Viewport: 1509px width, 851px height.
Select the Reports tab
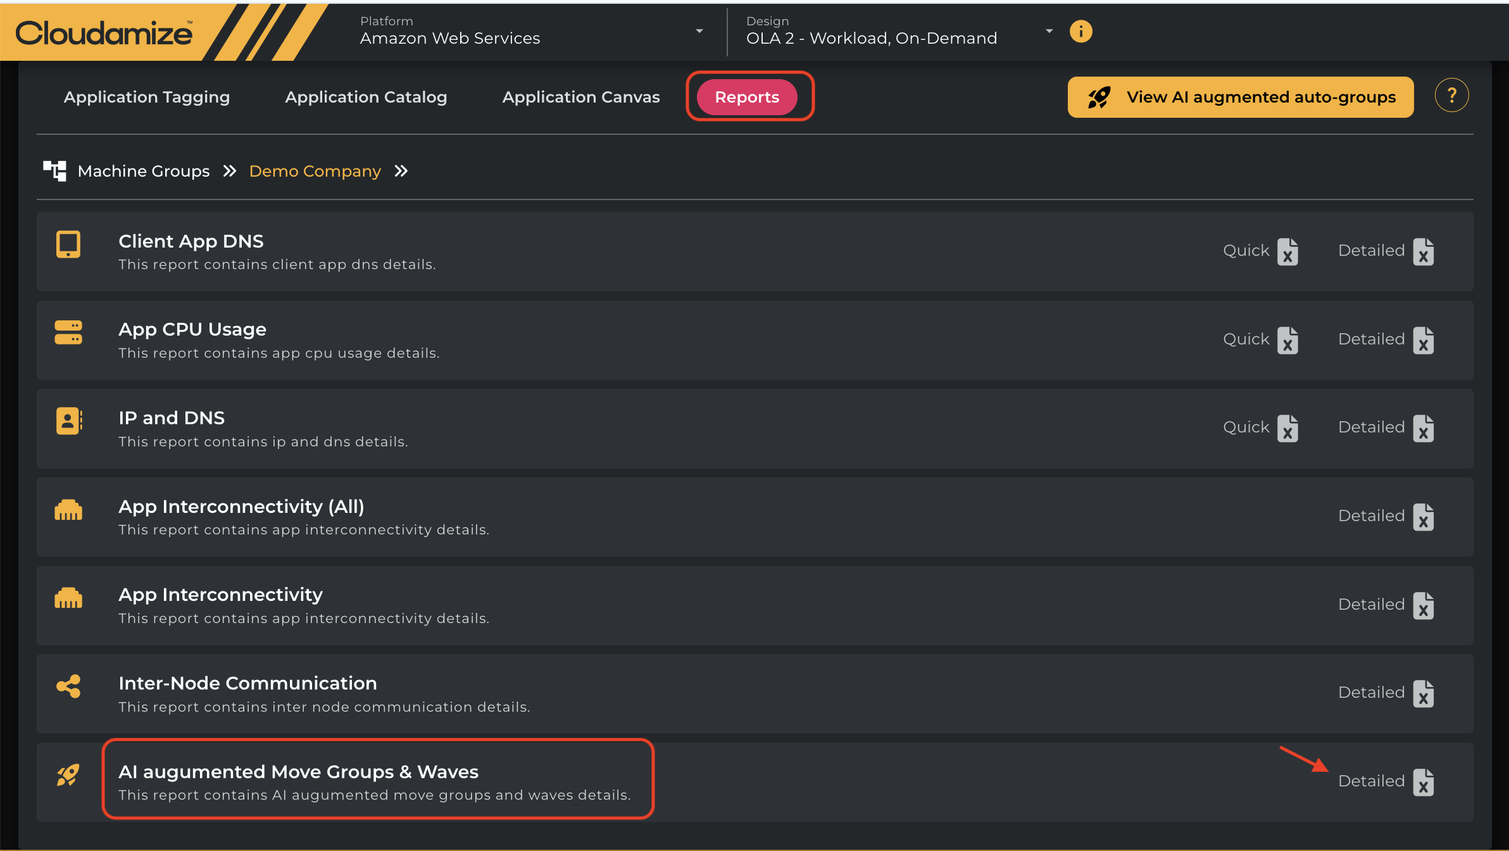747,97
